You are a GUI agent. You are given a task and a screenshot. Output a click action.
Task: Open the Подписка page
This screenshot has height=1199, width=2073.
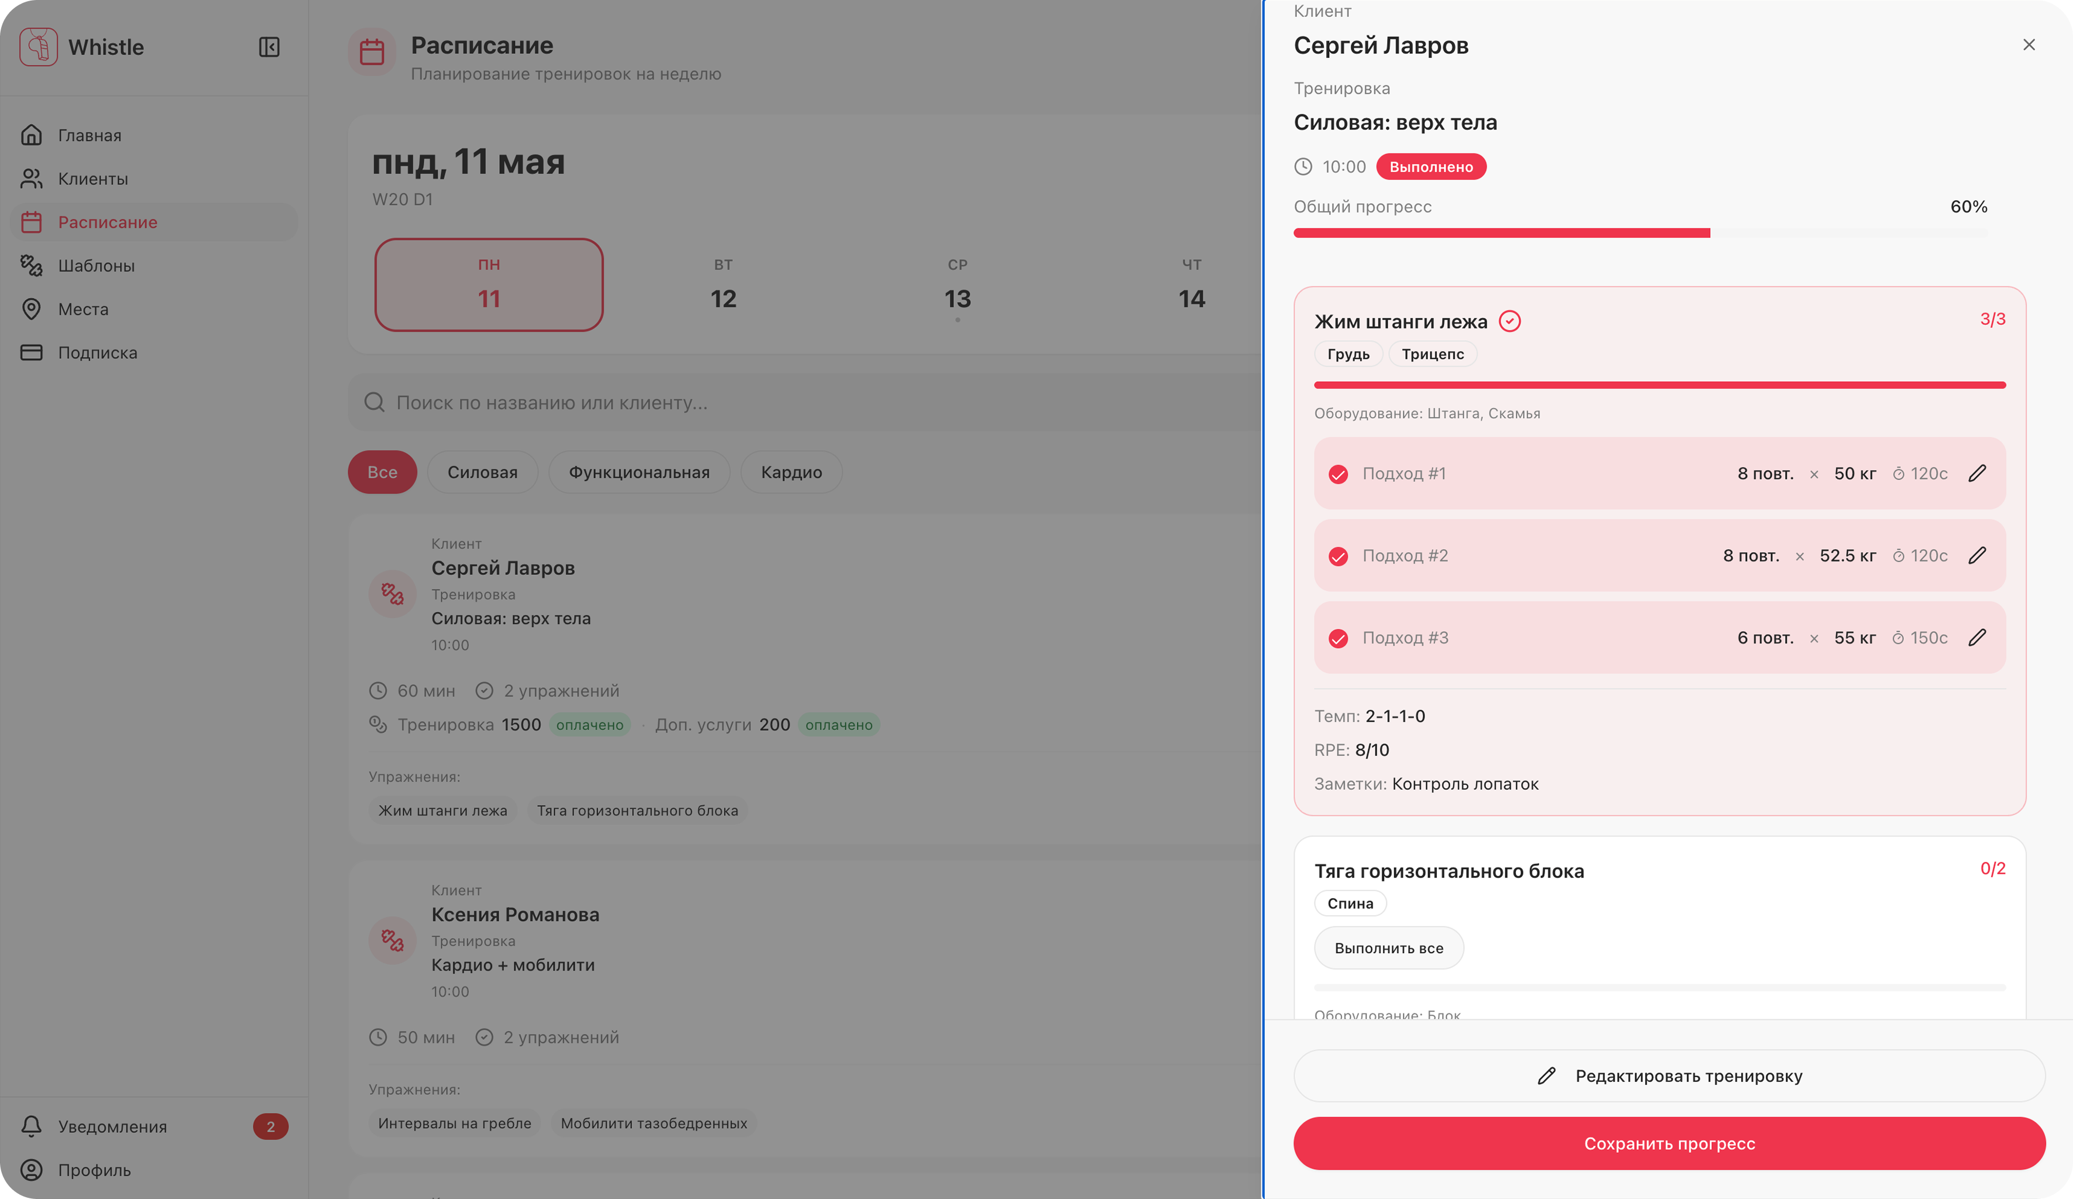click(x=154, y=353)
